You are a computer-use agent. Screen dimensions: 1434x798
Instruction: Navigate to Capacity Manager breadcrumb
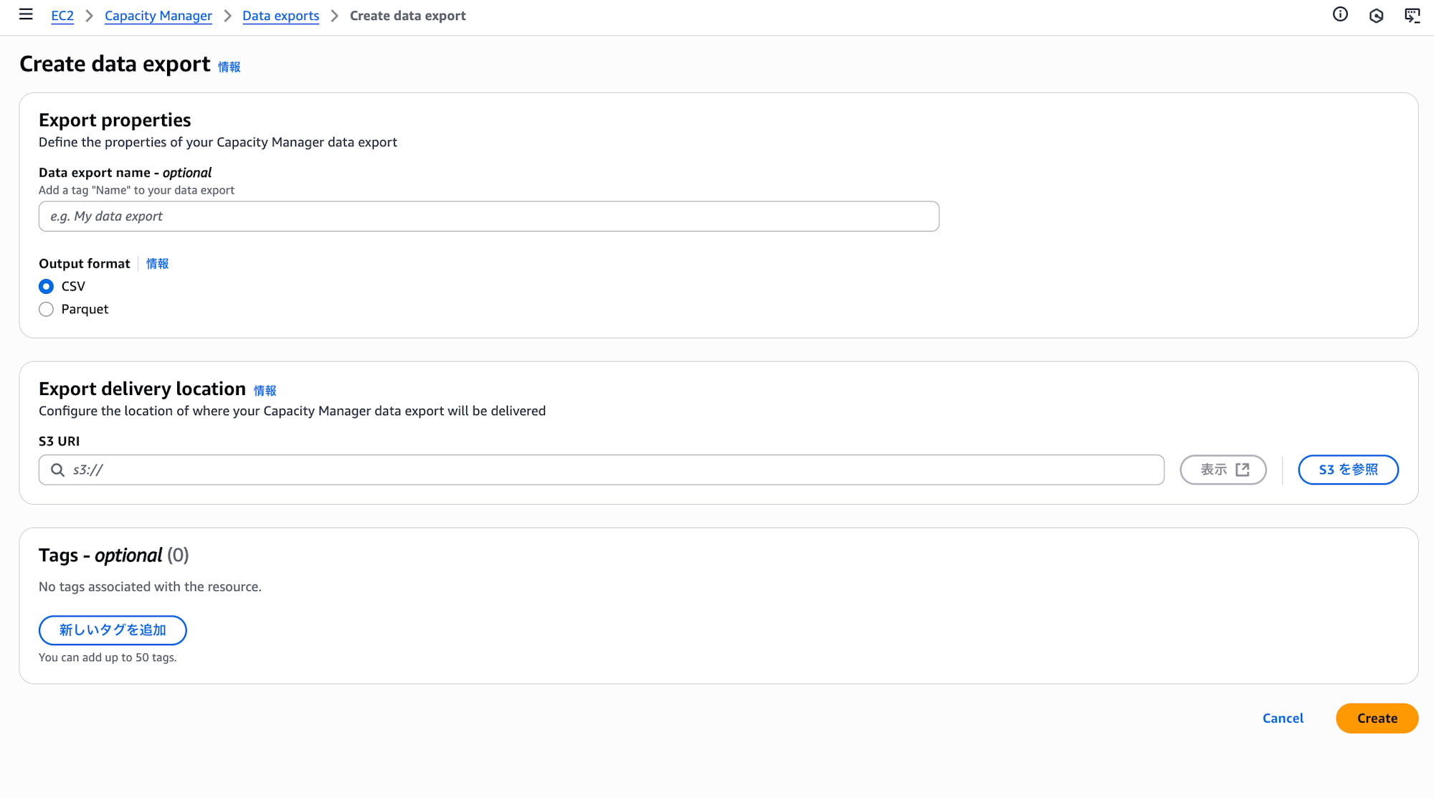coord(158,16)
